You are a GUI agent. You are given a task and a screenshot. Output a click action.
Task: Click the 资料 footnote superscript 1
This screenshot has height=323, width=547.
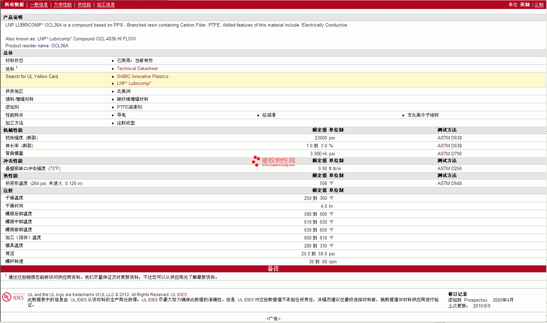[x=17, y=68]
